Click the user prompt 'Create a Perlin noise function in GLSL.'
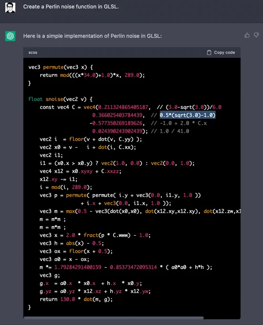The width and height of the screenshot is (263, 325). 71,7
